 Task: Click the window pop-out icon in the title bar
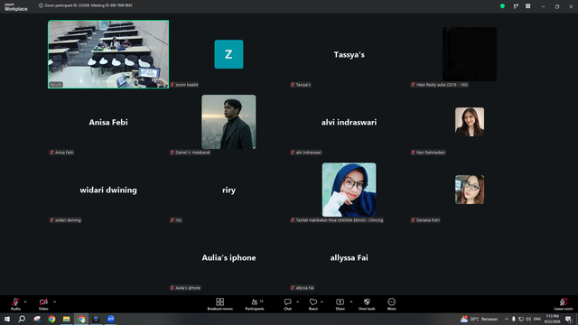tap(516, 6)
